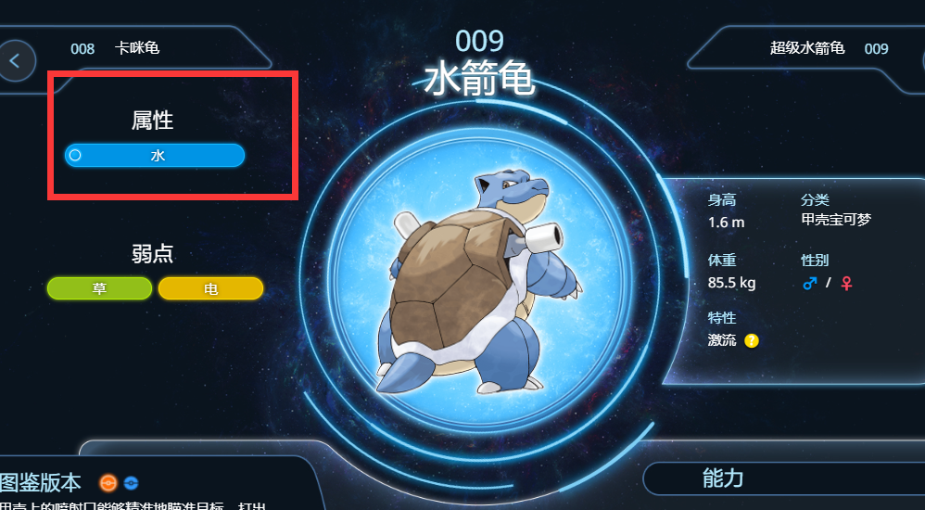Click the 弱点 weakness heading
This screenshot has height=510, width=925.
[152, 254]
